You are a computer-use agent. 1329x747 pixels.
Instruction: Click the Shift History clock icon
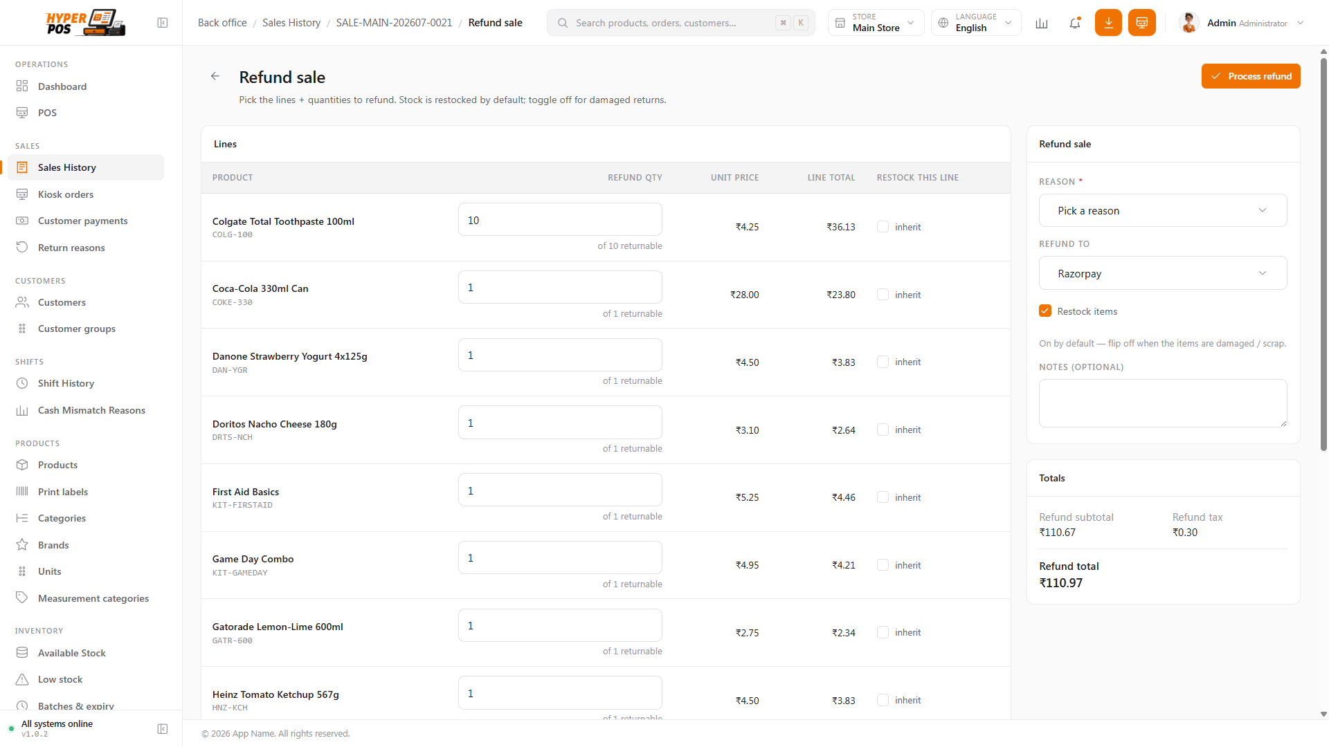coord(22,383)
